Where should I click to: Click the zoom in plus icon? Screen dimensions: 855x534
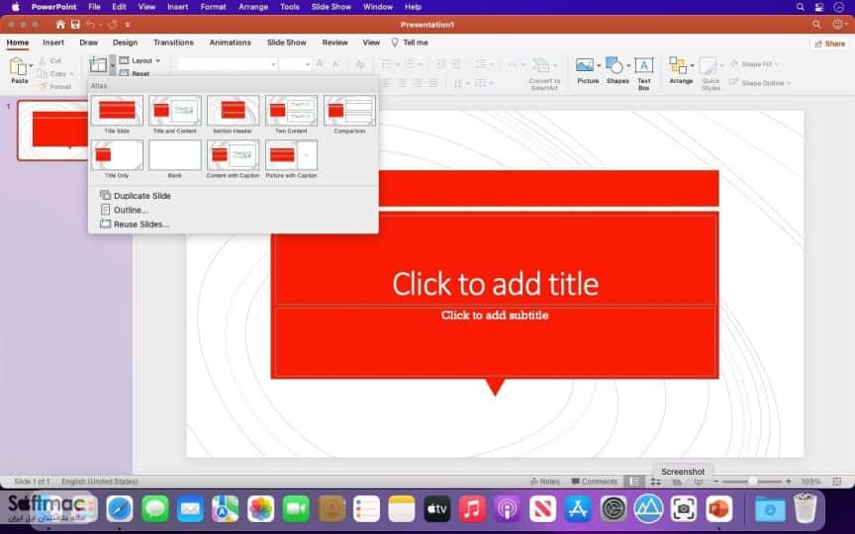(x=788, y=482)
